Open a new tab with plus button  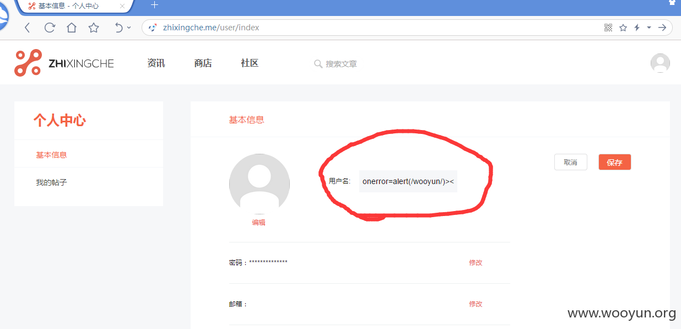155,5
